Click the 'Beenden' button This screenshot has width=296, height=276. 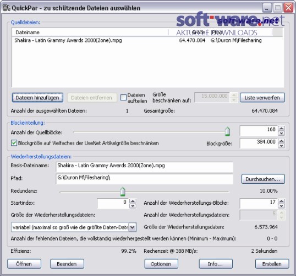pyautogui.click(x=67, y=264)
